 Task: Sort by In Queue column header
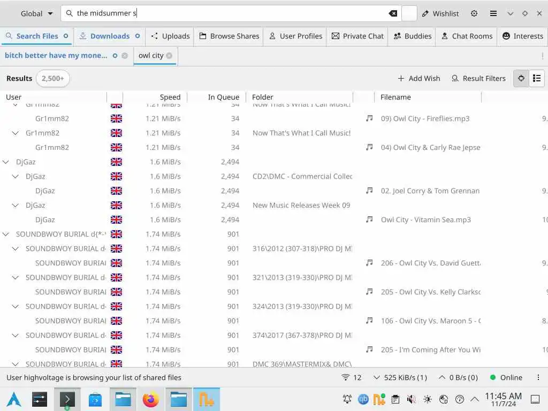217,97
